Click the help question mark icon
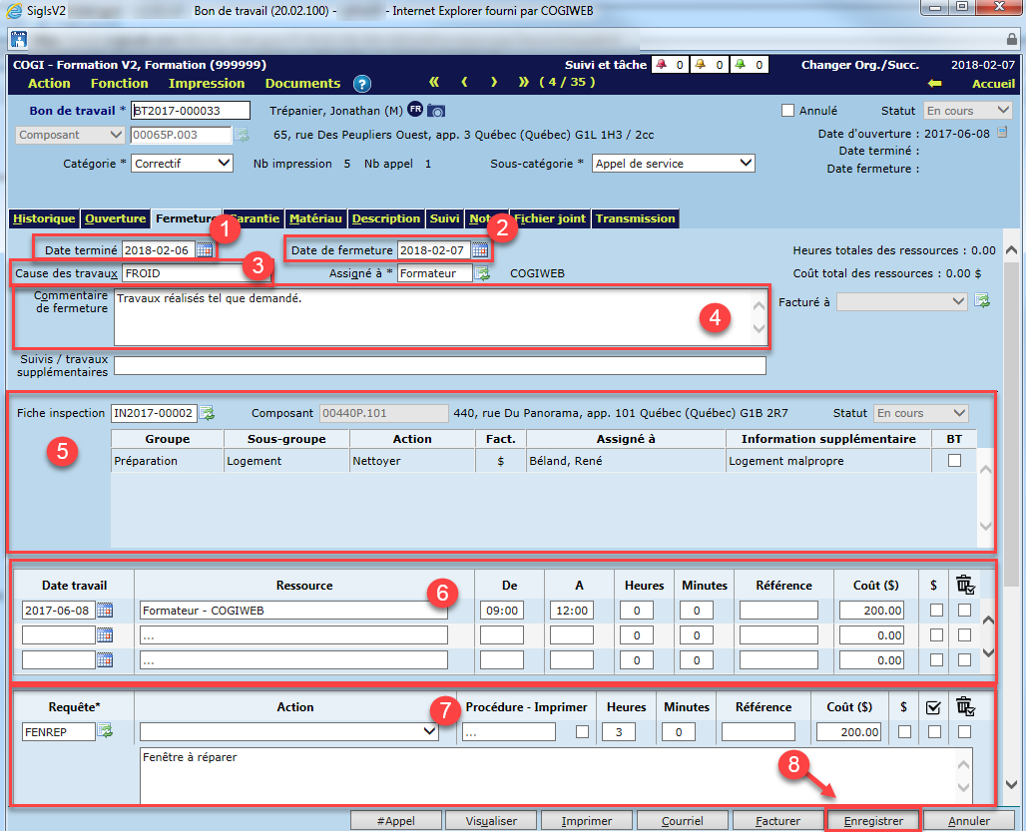 click(362, 84)
